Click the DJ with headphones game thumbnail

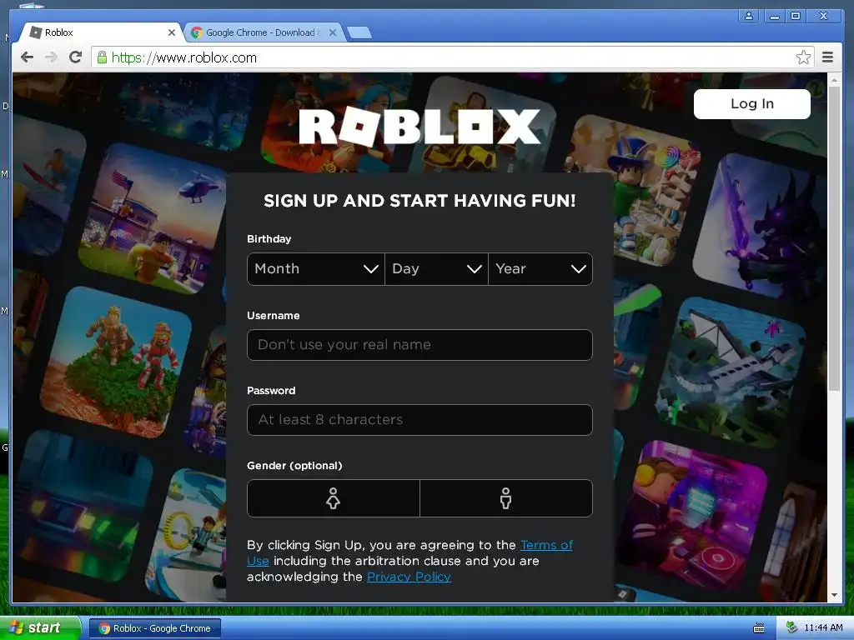(691, 517)
